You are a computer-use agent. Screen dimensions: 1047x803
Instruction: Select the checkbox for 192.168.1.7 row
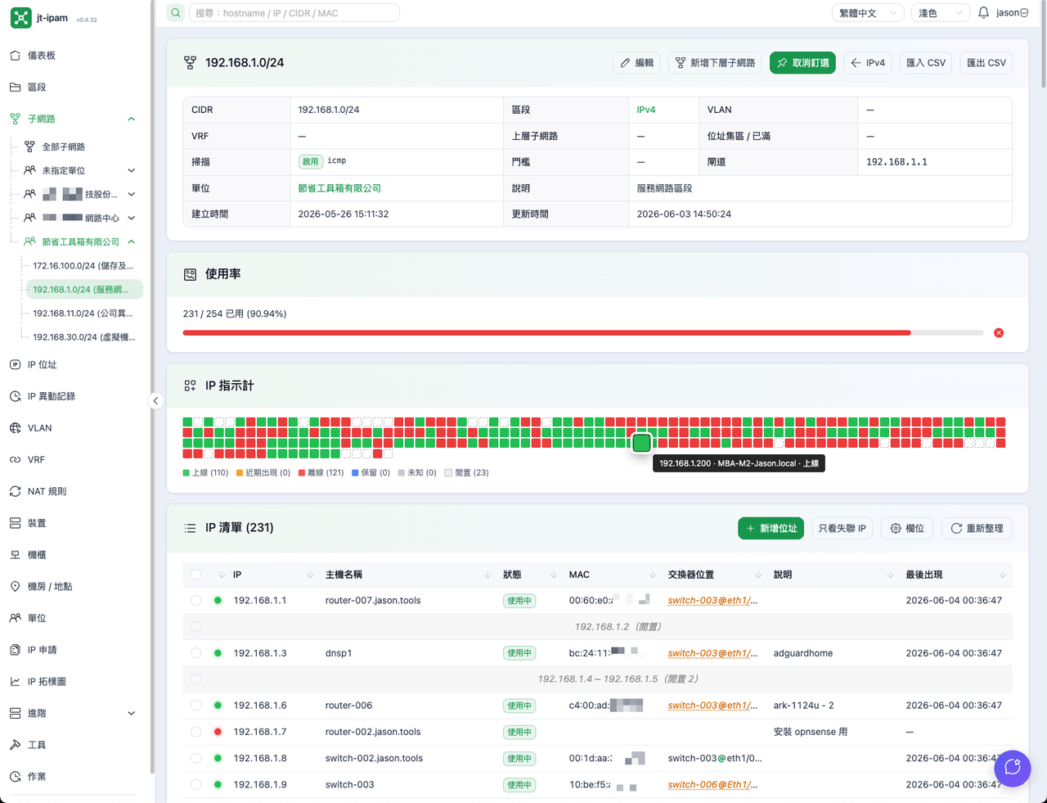[196, 732]
